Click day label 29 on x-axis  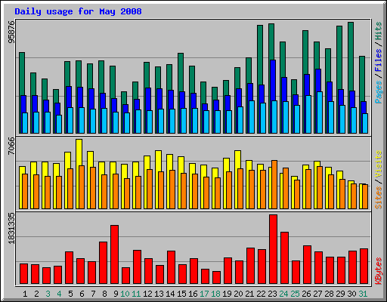point(340,294)
